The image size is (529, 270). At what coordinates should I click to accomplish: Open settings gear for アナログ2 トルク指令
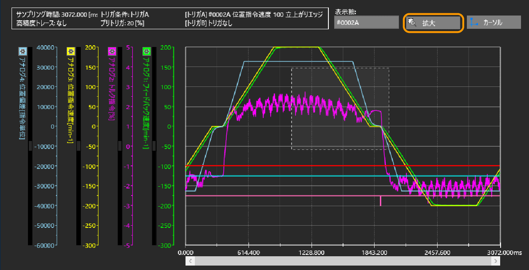111,51
